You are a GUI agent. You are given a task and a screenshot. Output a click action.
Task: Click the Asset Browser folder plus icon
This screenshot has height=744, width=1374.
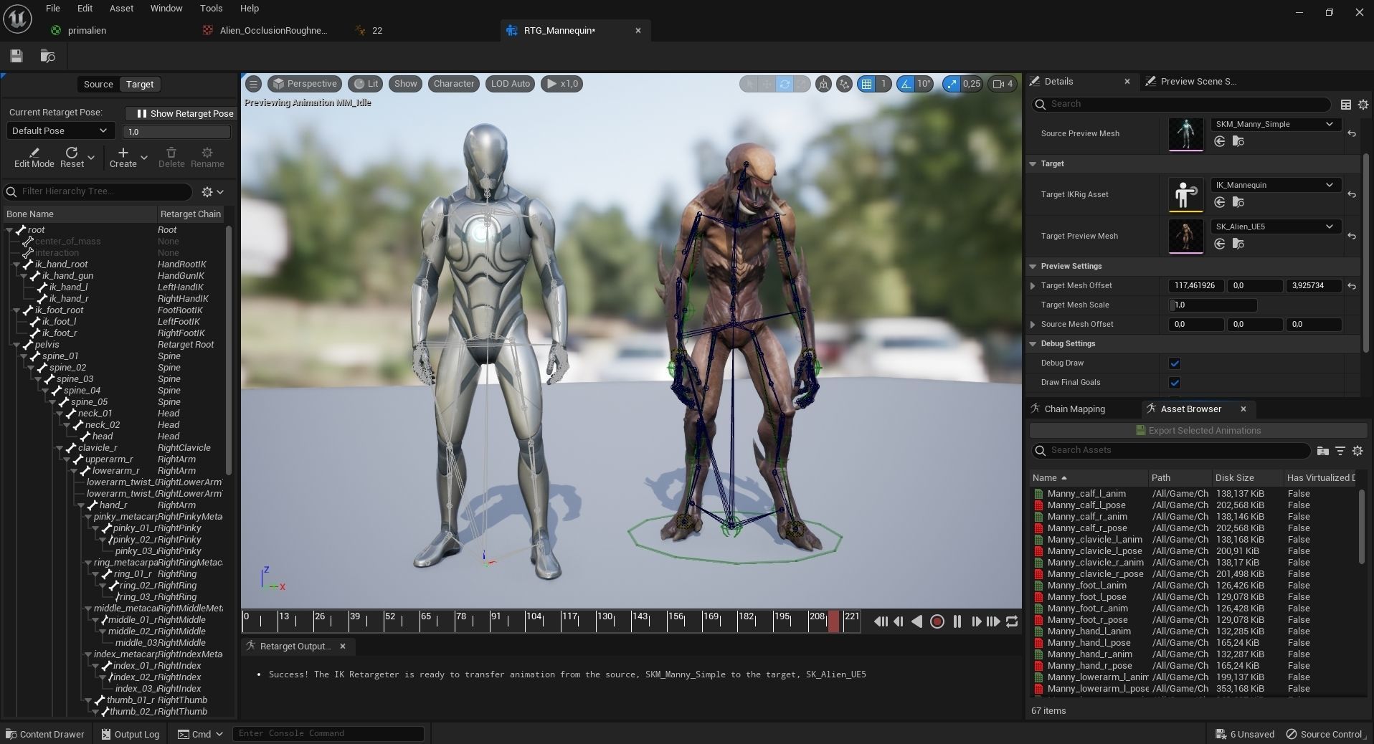click(1323, 451)
